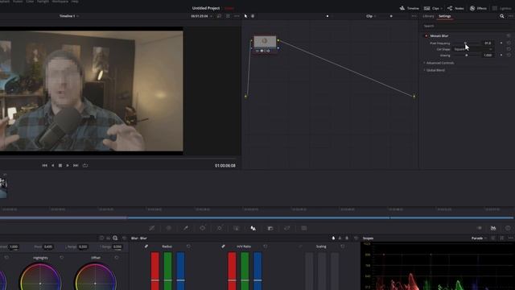Select Sharpen mode in the Blur palette

pyautogui.click(x=340, y=238)
